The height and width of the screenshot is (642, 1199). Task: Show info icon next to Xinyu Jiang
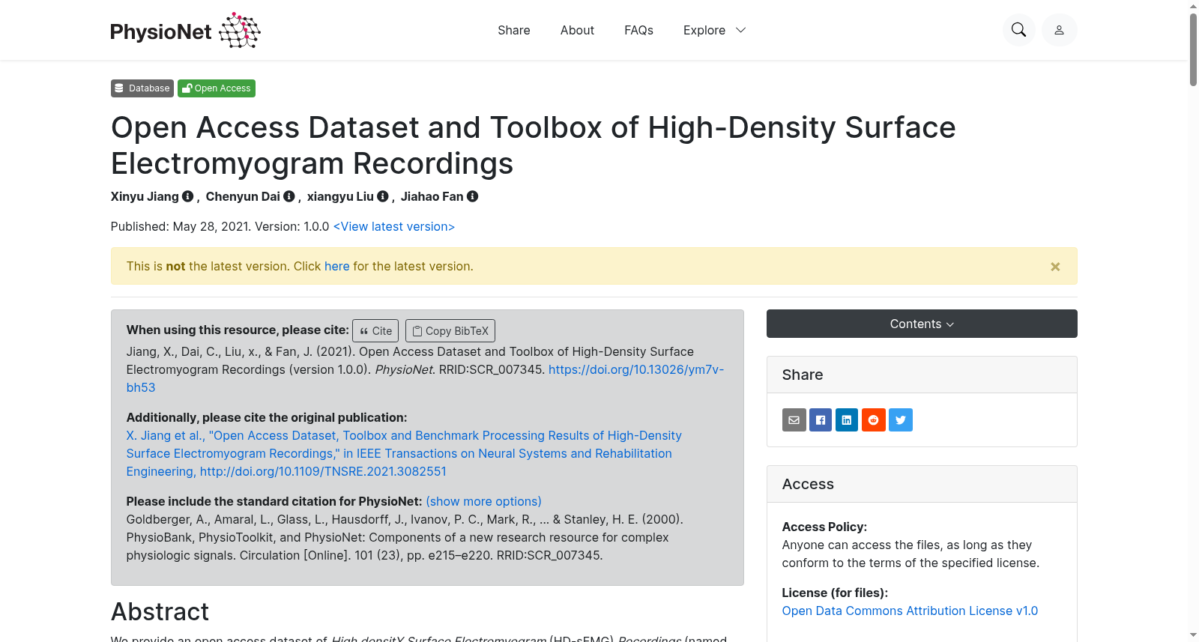coord(187,196)
